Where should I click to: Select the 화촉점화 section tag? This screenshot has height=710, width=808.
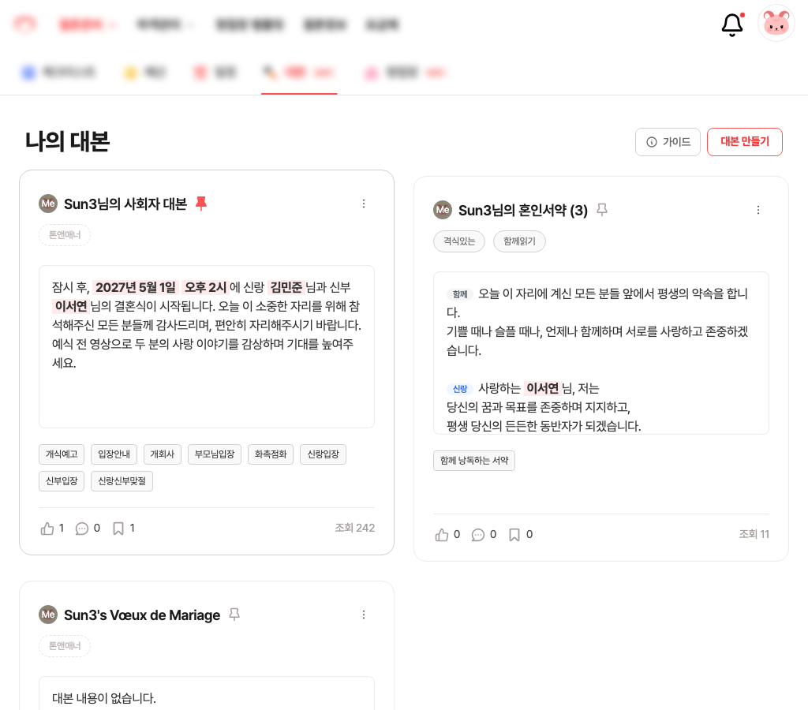click(271, 454)
